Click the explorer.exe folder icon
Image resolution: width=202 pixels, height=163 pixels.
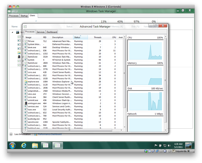click(x=26, y=81)
